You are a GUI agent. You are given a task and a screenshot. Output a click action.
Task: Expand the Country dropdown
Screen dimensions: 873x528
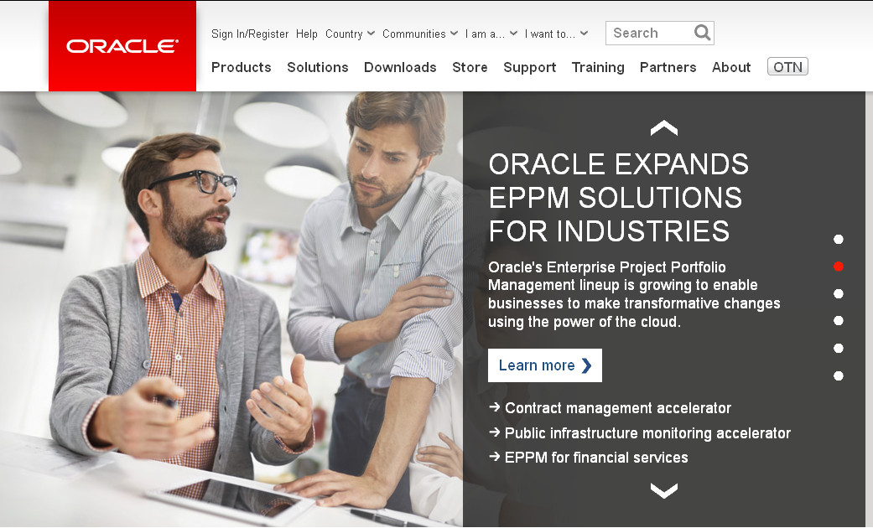tap(350, 34)
